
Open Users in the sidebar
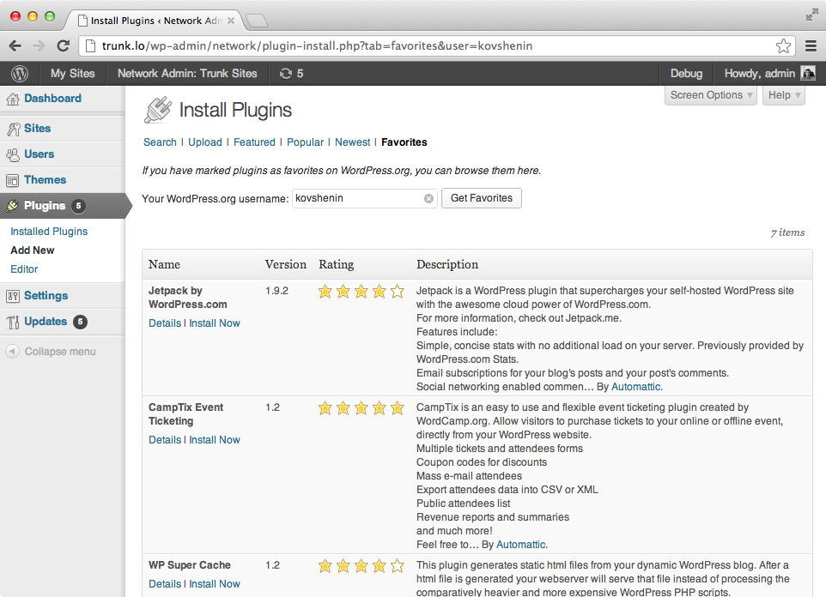click(39, 154)
